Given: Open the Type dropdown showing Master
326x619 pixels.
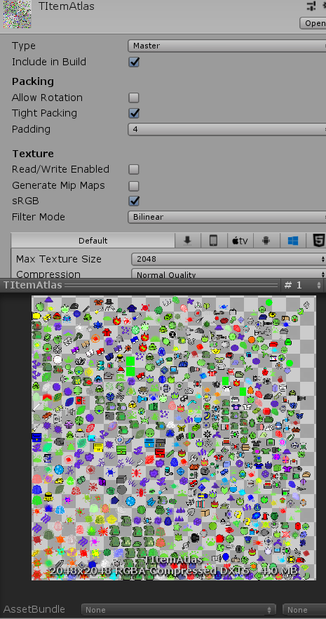Looking at the screenshot, I should [x=226, y=46].
